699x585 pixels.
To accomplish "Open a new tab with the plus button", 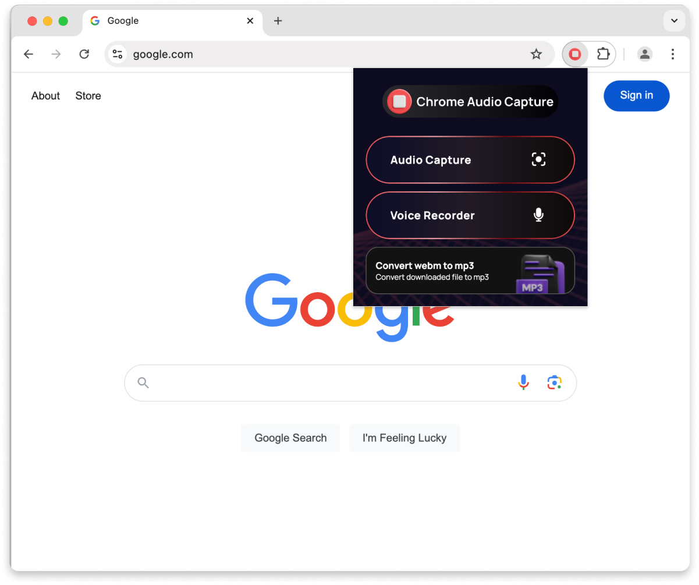I will (x=278, y=21).
